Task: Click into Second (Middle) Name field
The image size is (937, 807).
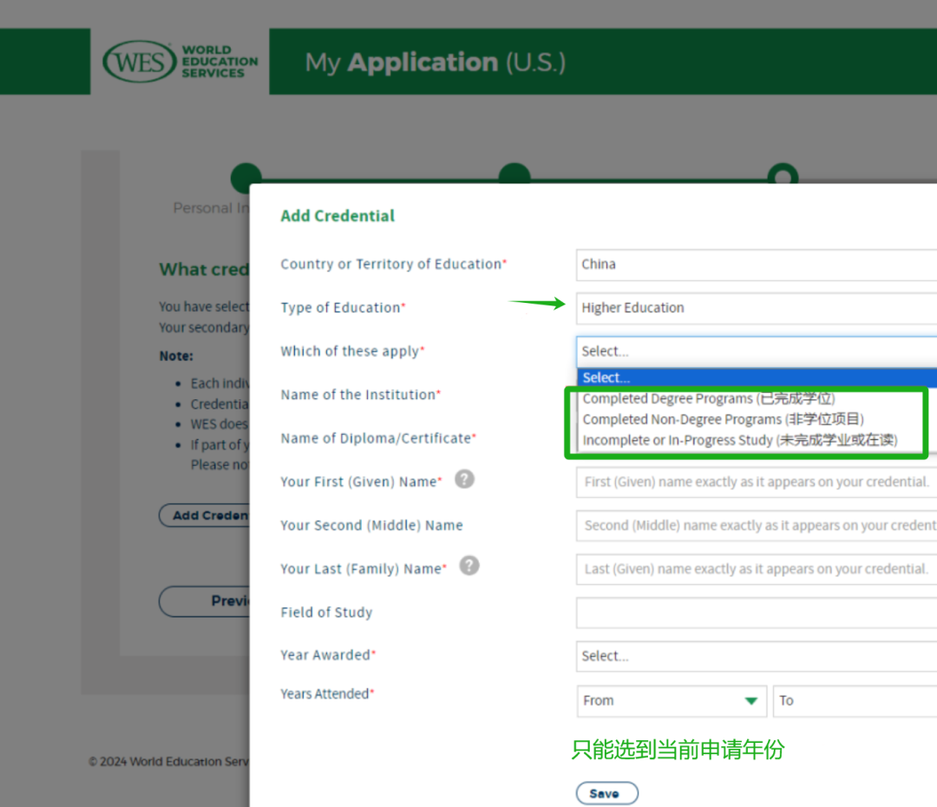Action: [x=755, y=526]
